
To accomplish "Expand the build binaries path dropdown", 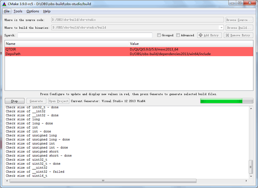I will point(221,28).
